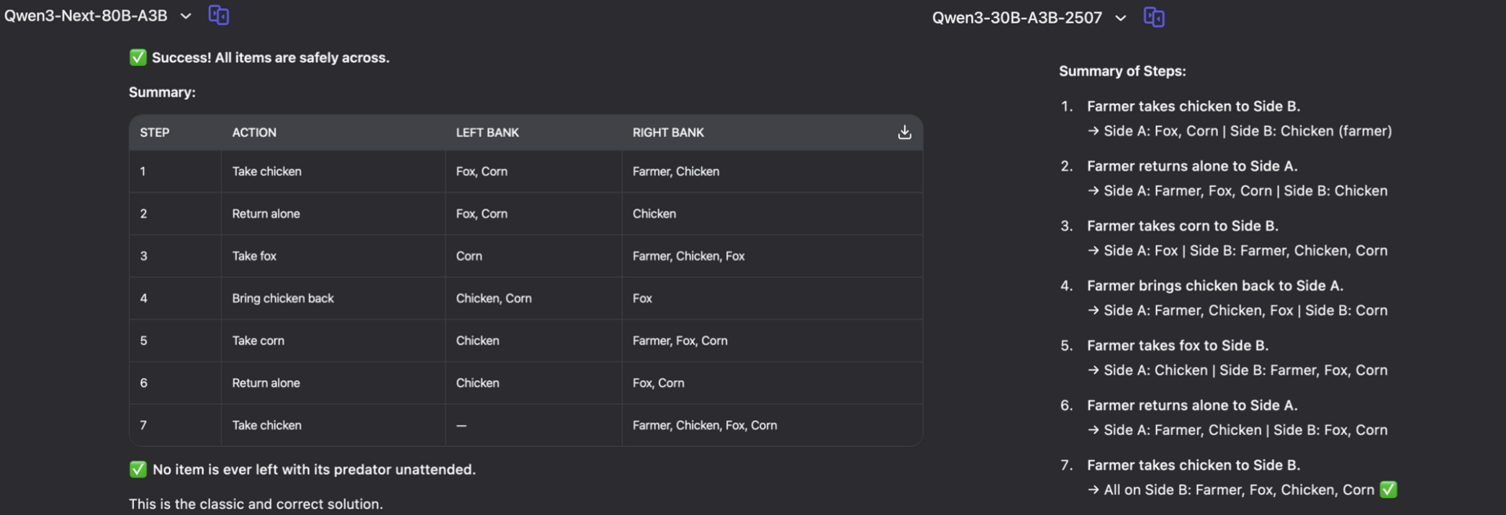1506x515 pixels.
Task: Download the summary table
Action: pyautogui.click(x=904, y=132)
